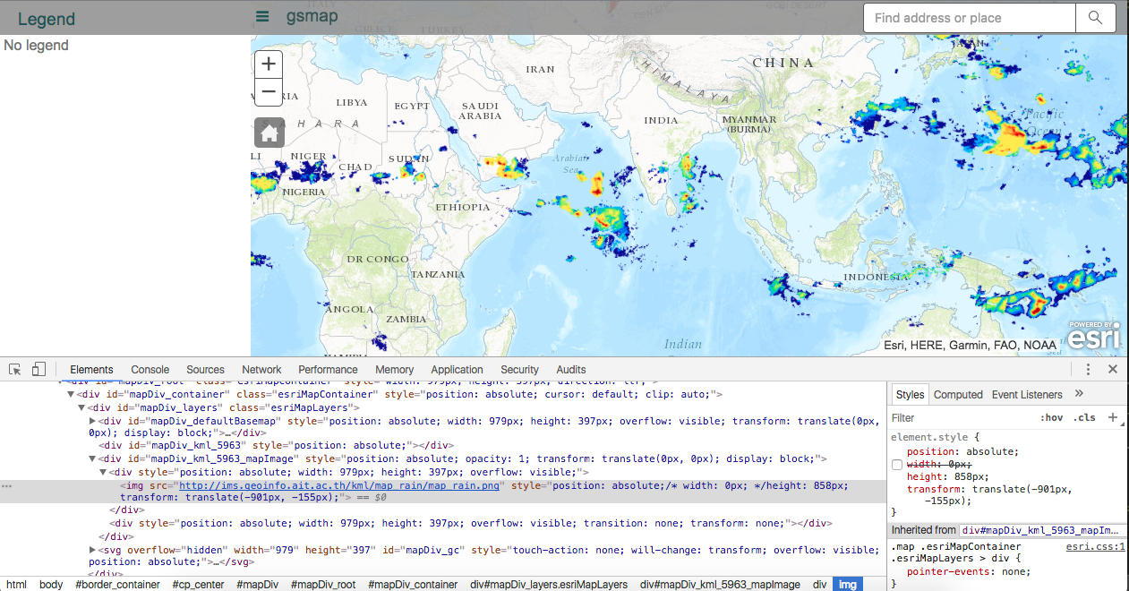This screenshot has height=591, width=1129.
Task: Select html in the breadcrumb bar
Action: [x=16, y=584]
